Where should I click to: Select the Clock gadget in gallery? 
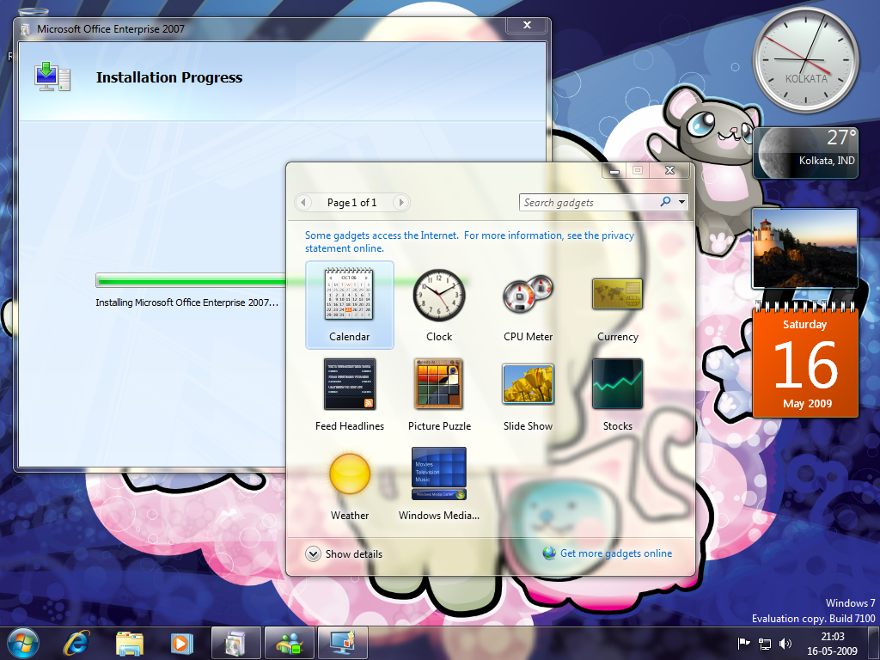click(x=439, y=295)
